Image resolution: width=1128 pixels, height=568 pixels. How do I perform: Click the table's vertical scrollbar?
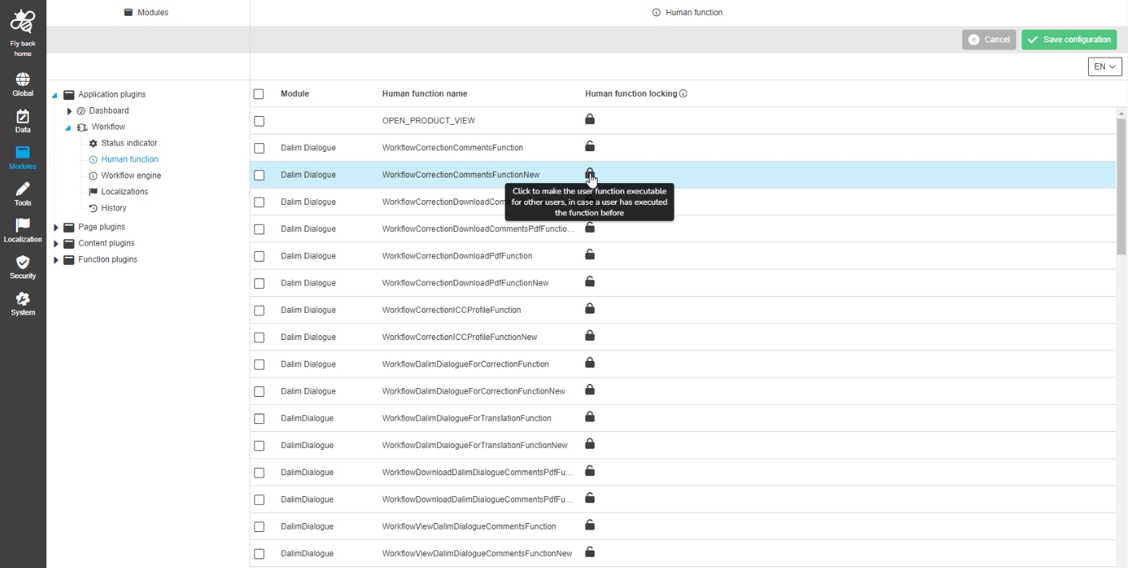pyautogui.click(x=1121, y=184)
